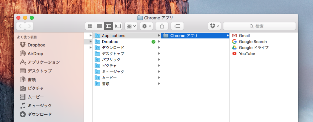The image size is (313, 122).
Task: Select the ダウンロード folder in column
Action: [x=127, y=47]
